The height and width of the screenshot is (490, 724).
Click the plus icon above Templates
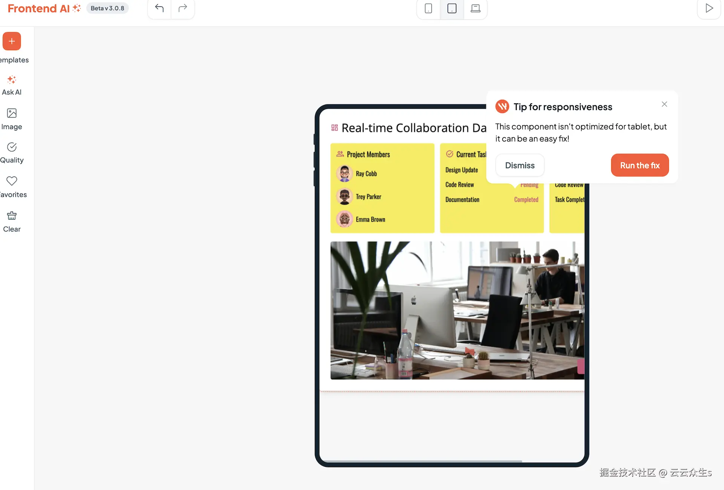pos(11,41)
